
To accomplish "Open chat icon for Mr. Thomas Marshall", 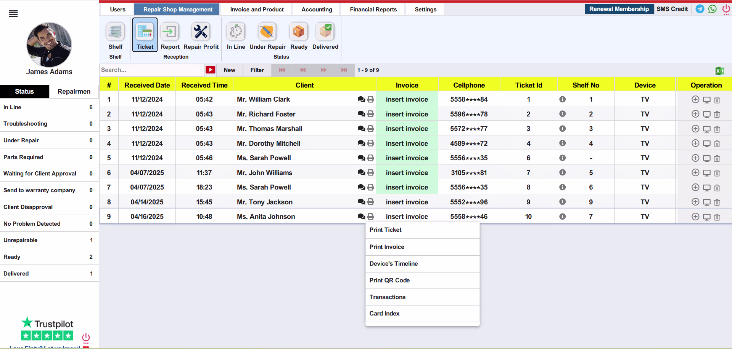I will (x=361, y=129).
